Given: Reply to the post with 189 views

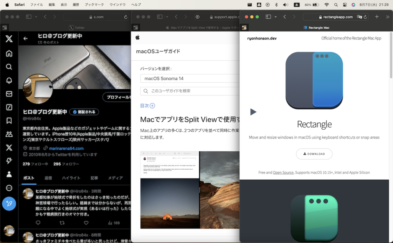Looking at the screenshot, I should [x=38, y=223].
